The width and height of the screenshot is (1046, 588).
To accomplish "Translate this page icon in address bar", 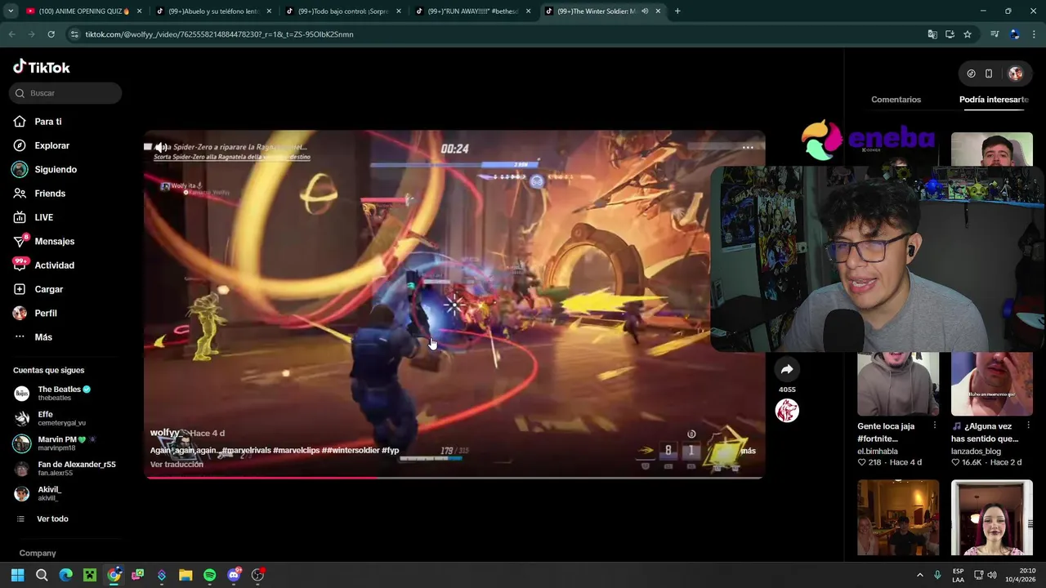I will tap(932, 34).
